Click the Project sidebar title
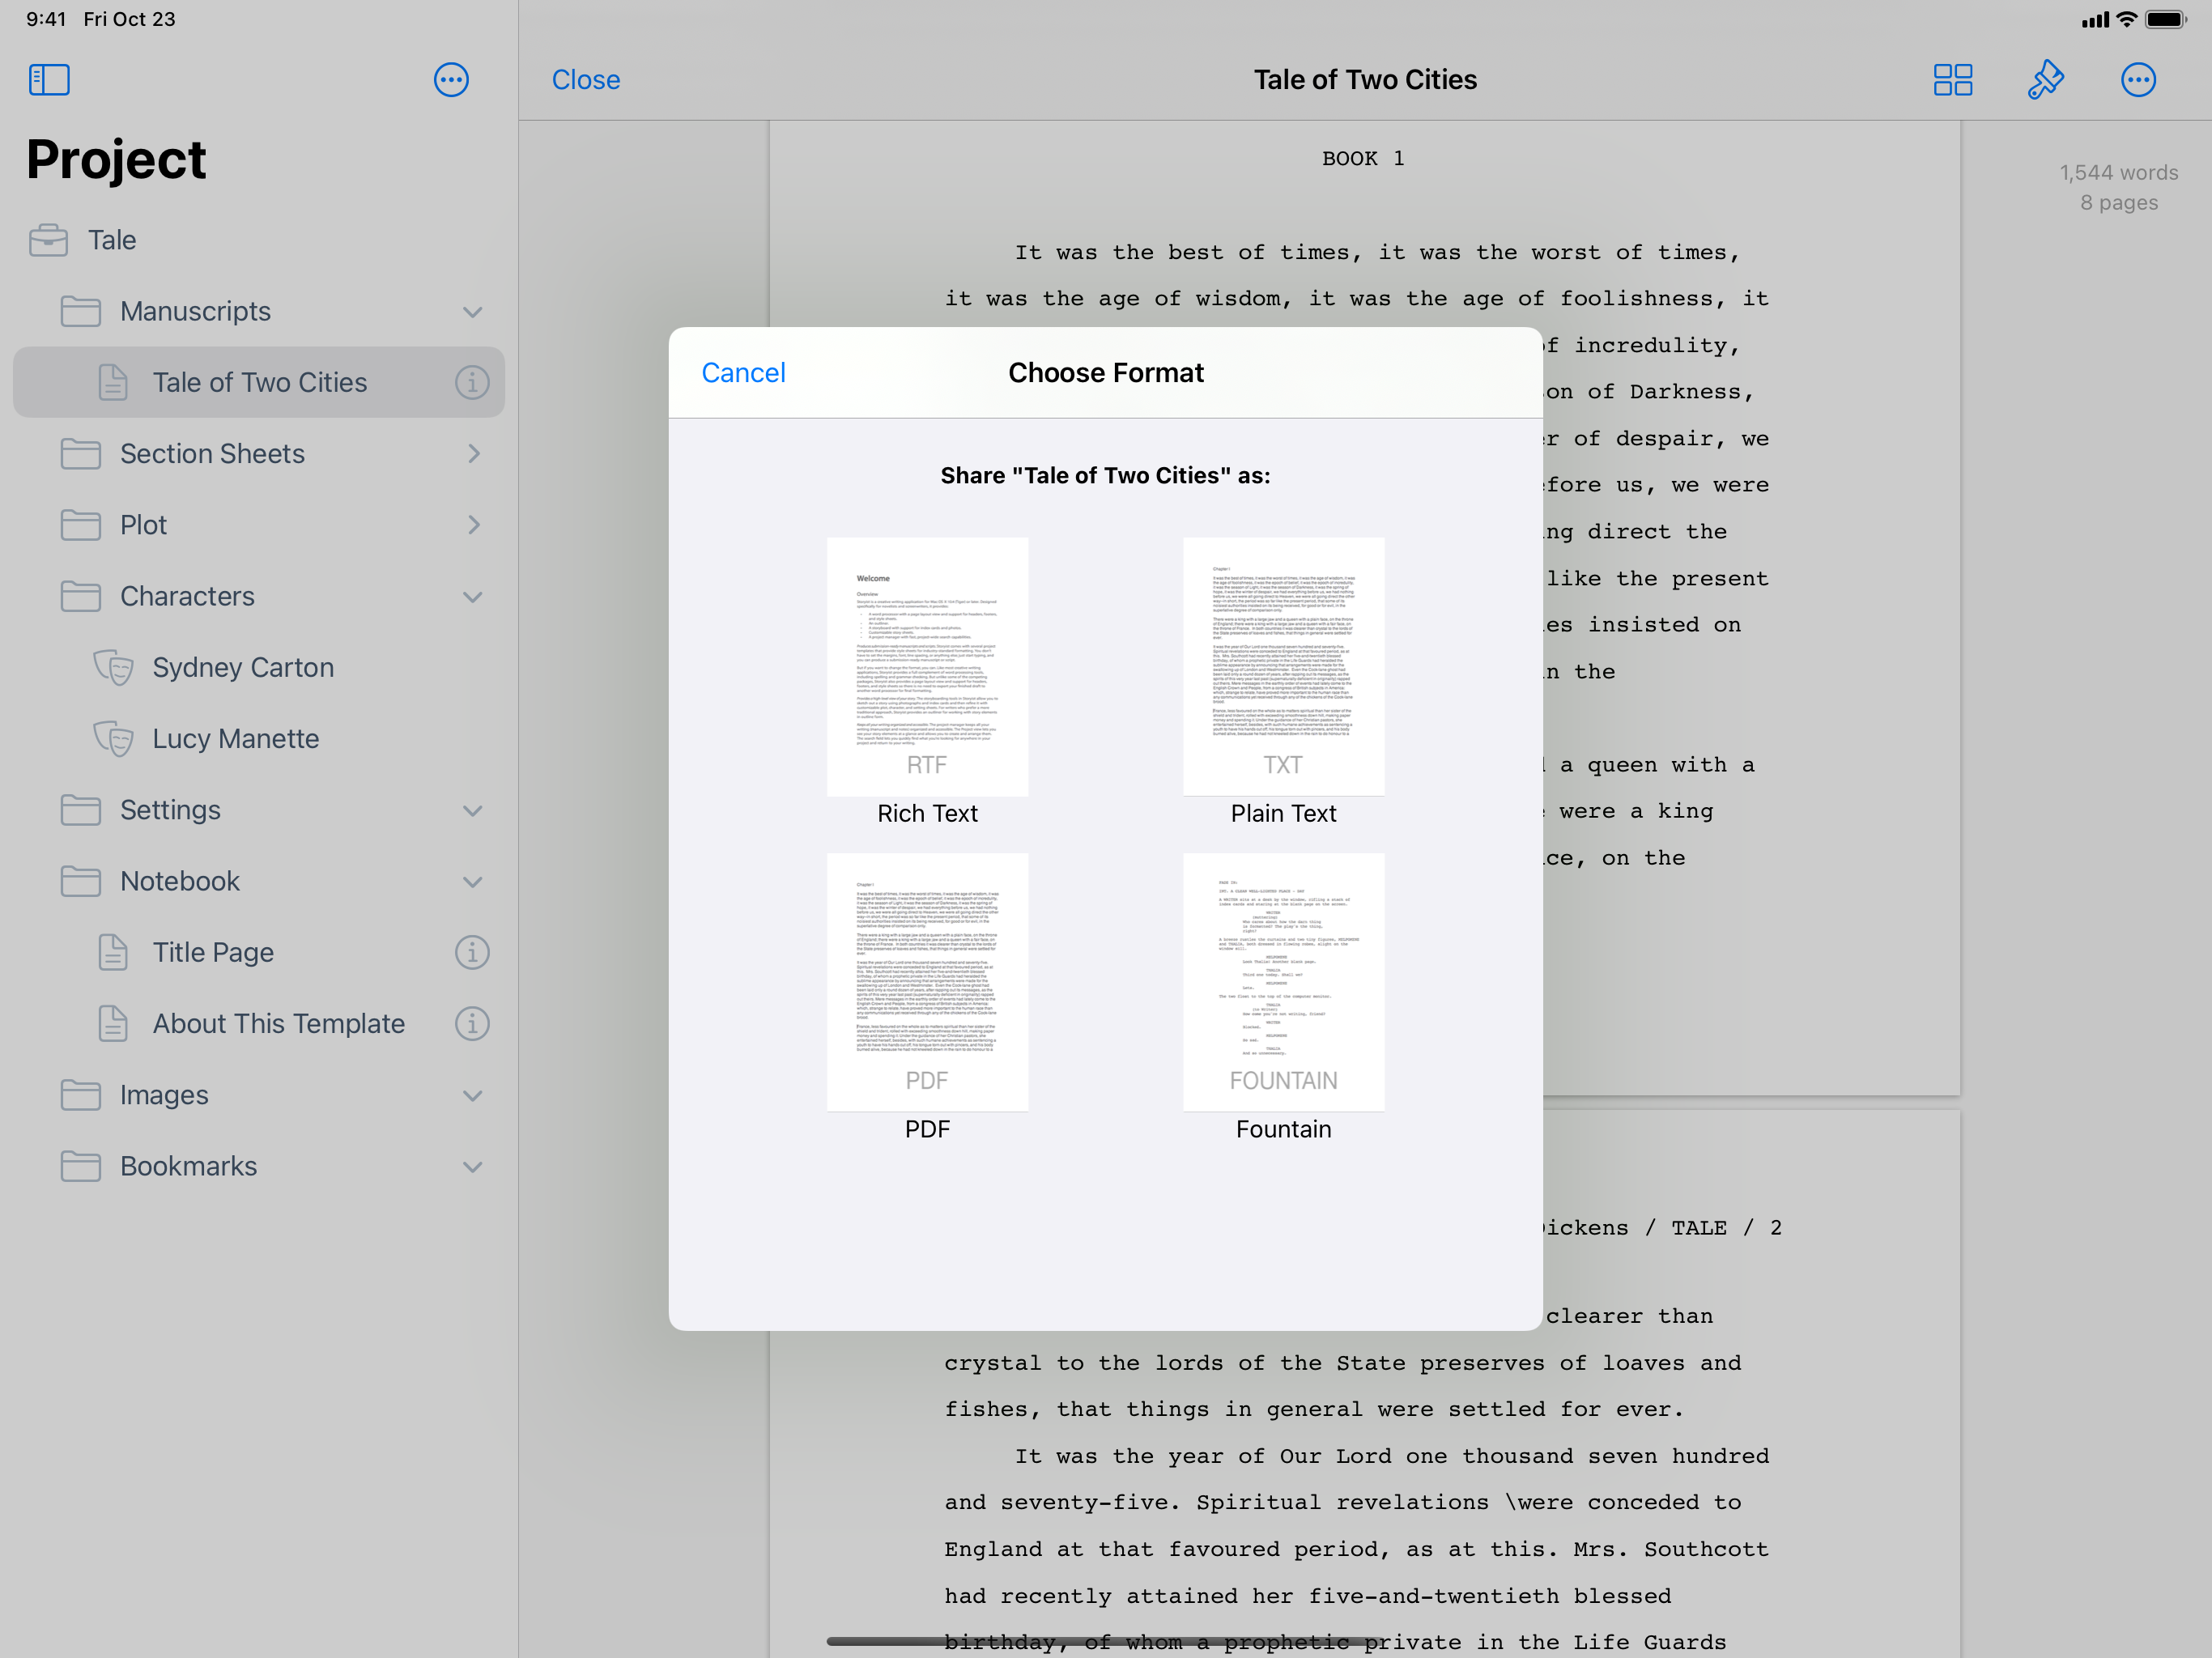 116,160
